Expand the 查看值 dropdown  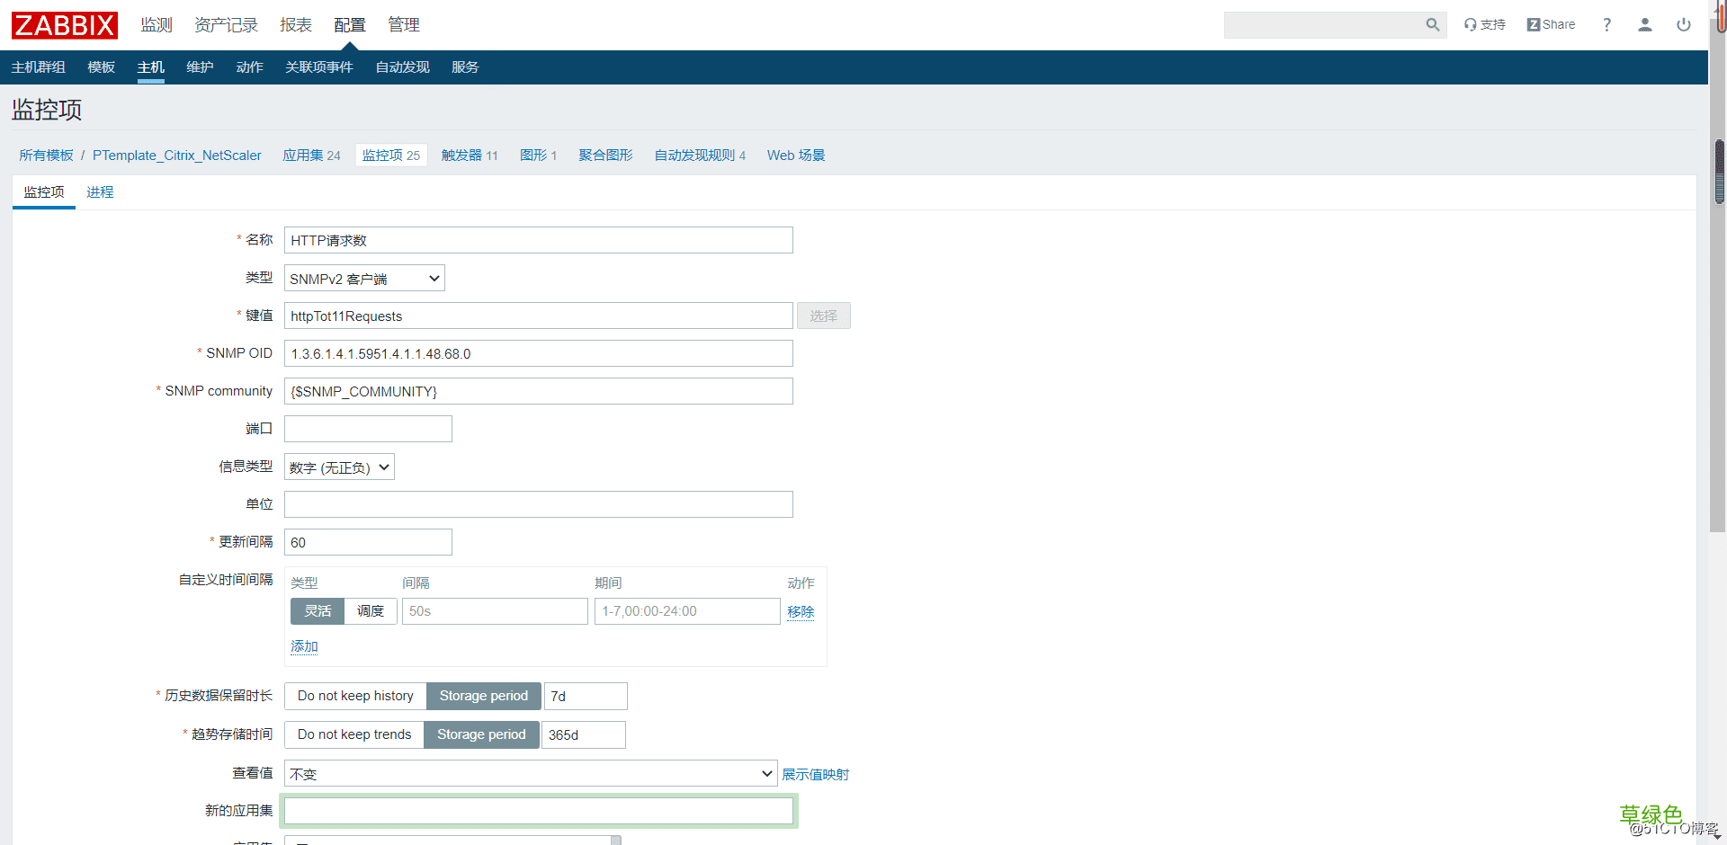click(x=531, y=774)
